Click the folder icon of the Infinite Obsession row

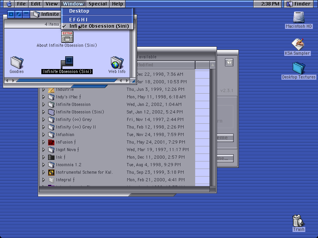tap(51, 104)
